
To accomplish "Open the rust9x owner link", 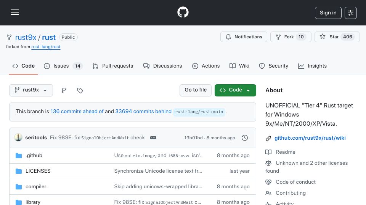I will 26,37.
